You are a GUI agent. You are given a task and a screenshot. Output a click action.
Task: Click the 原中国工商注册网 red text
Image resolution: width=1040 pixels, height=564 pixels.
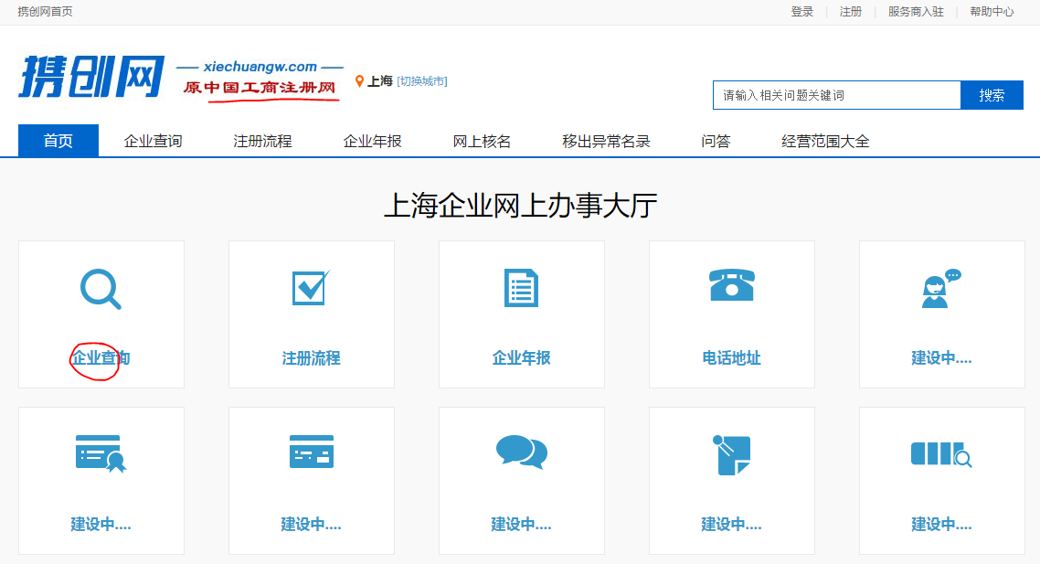[260, 88]
